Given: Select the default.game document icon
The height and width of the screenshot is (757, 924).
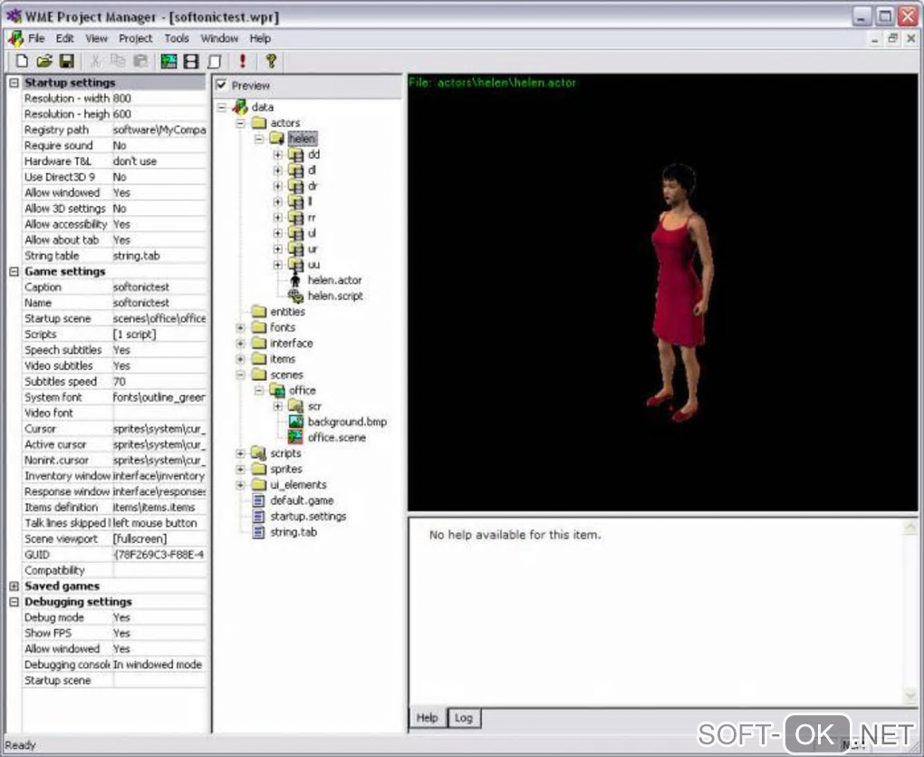Looking at the screenshot, I should point(258,500).
